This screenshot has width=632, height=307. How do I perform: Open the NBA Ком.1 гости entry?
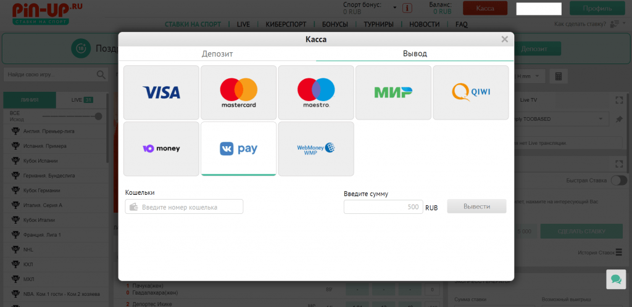click(54, 294)
